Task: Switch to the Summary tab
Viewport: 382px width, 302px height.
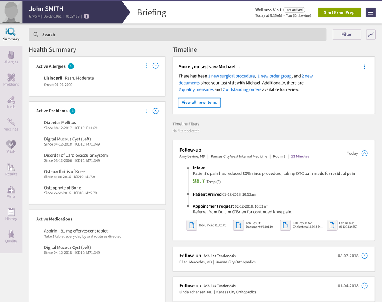Action: pyautogui.click(x=11, y=34)
